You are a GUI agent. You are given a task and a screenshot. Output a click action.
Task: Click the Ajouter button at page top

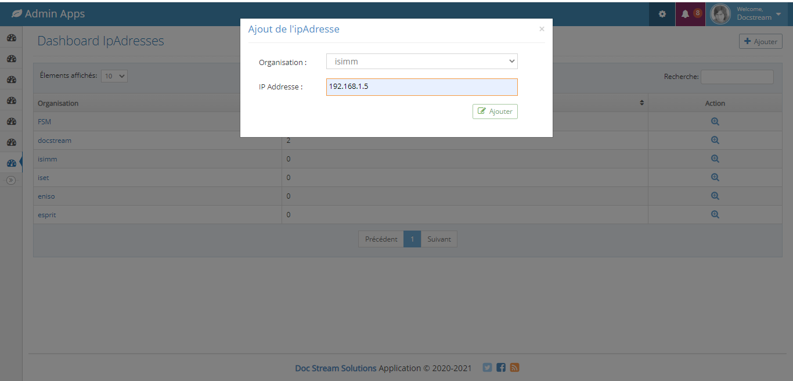coord(760,42)
